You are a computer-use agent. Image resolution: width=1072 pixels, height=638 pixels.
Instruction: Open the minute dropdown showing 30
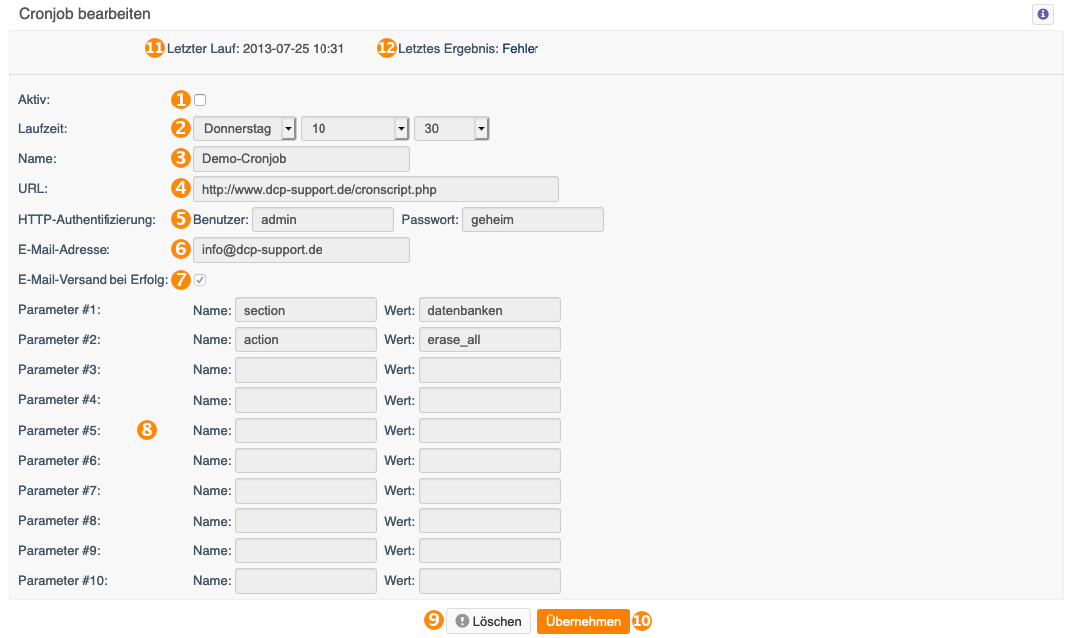[451, 128]
